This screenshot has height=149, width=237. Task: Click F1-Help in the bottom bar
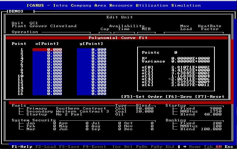click(x=19, y=146)
